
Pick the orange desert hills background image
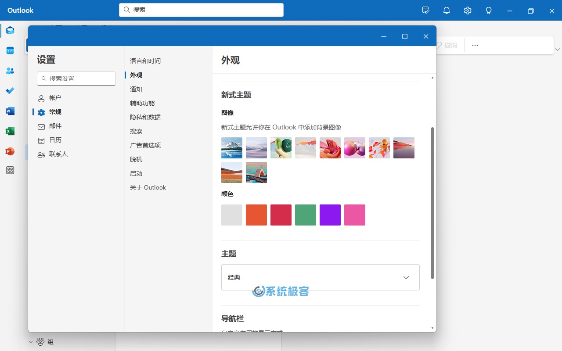pyautogui.click(x=232, y=172)
